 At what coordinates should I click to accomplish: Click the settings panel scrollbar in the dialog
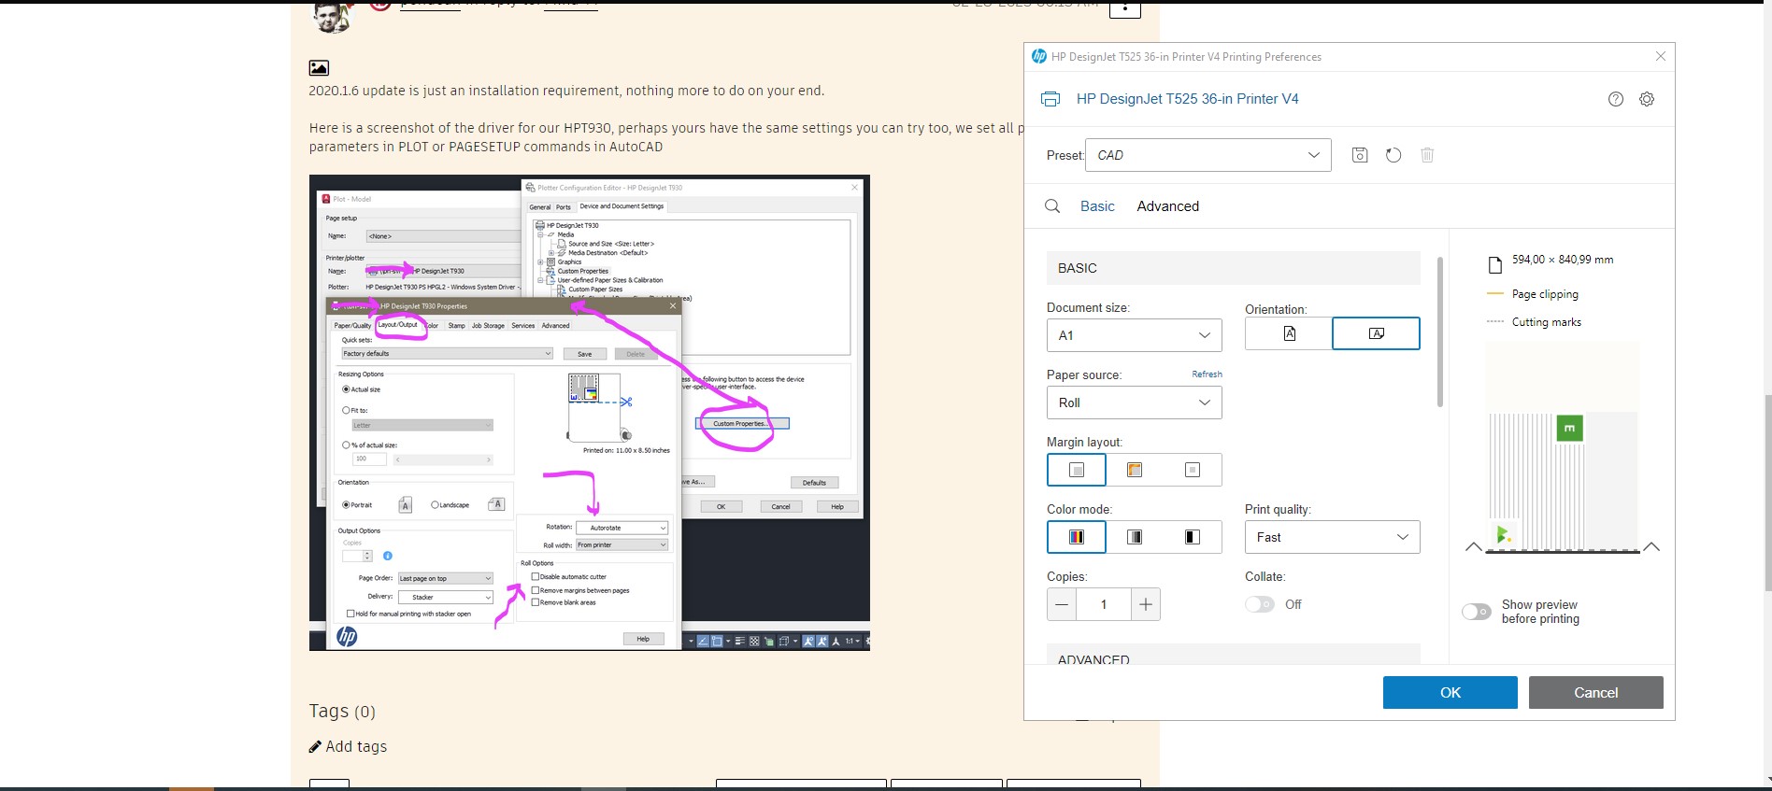pyautogui.click(x=1440, y=332)
